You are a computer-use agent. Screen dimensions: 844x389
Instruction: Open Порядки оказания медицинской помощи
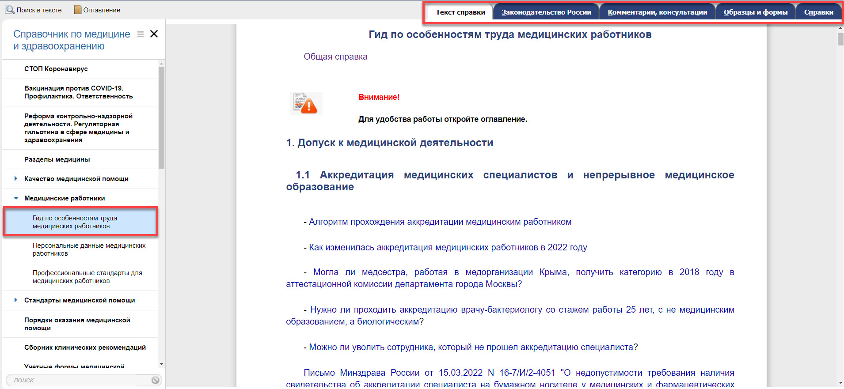80,324
